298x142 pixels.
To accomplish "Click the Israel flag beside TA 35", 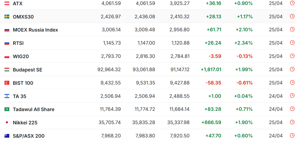I will coord(7,96).
